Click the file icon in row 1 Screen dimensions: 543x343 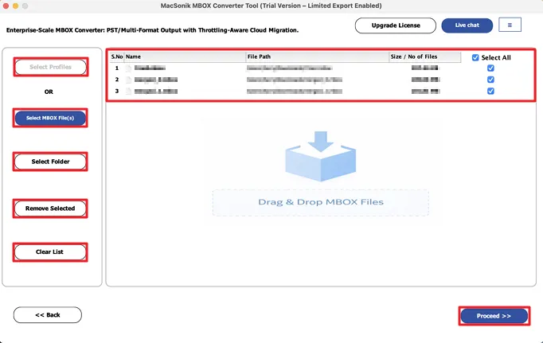[x=129, y=68]
